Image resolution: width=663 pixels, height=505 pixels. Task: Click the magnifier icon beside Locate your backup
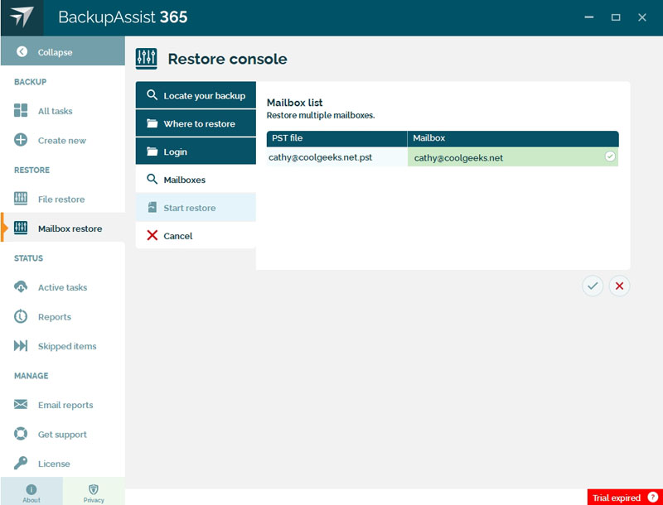tap(152, 95)
